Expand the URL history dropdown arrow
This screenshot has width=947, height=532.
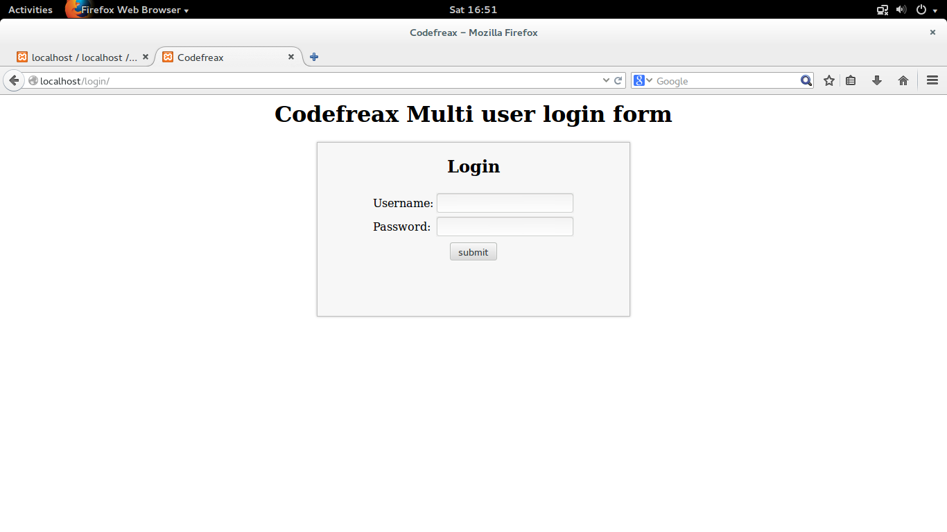pos(606,80)
